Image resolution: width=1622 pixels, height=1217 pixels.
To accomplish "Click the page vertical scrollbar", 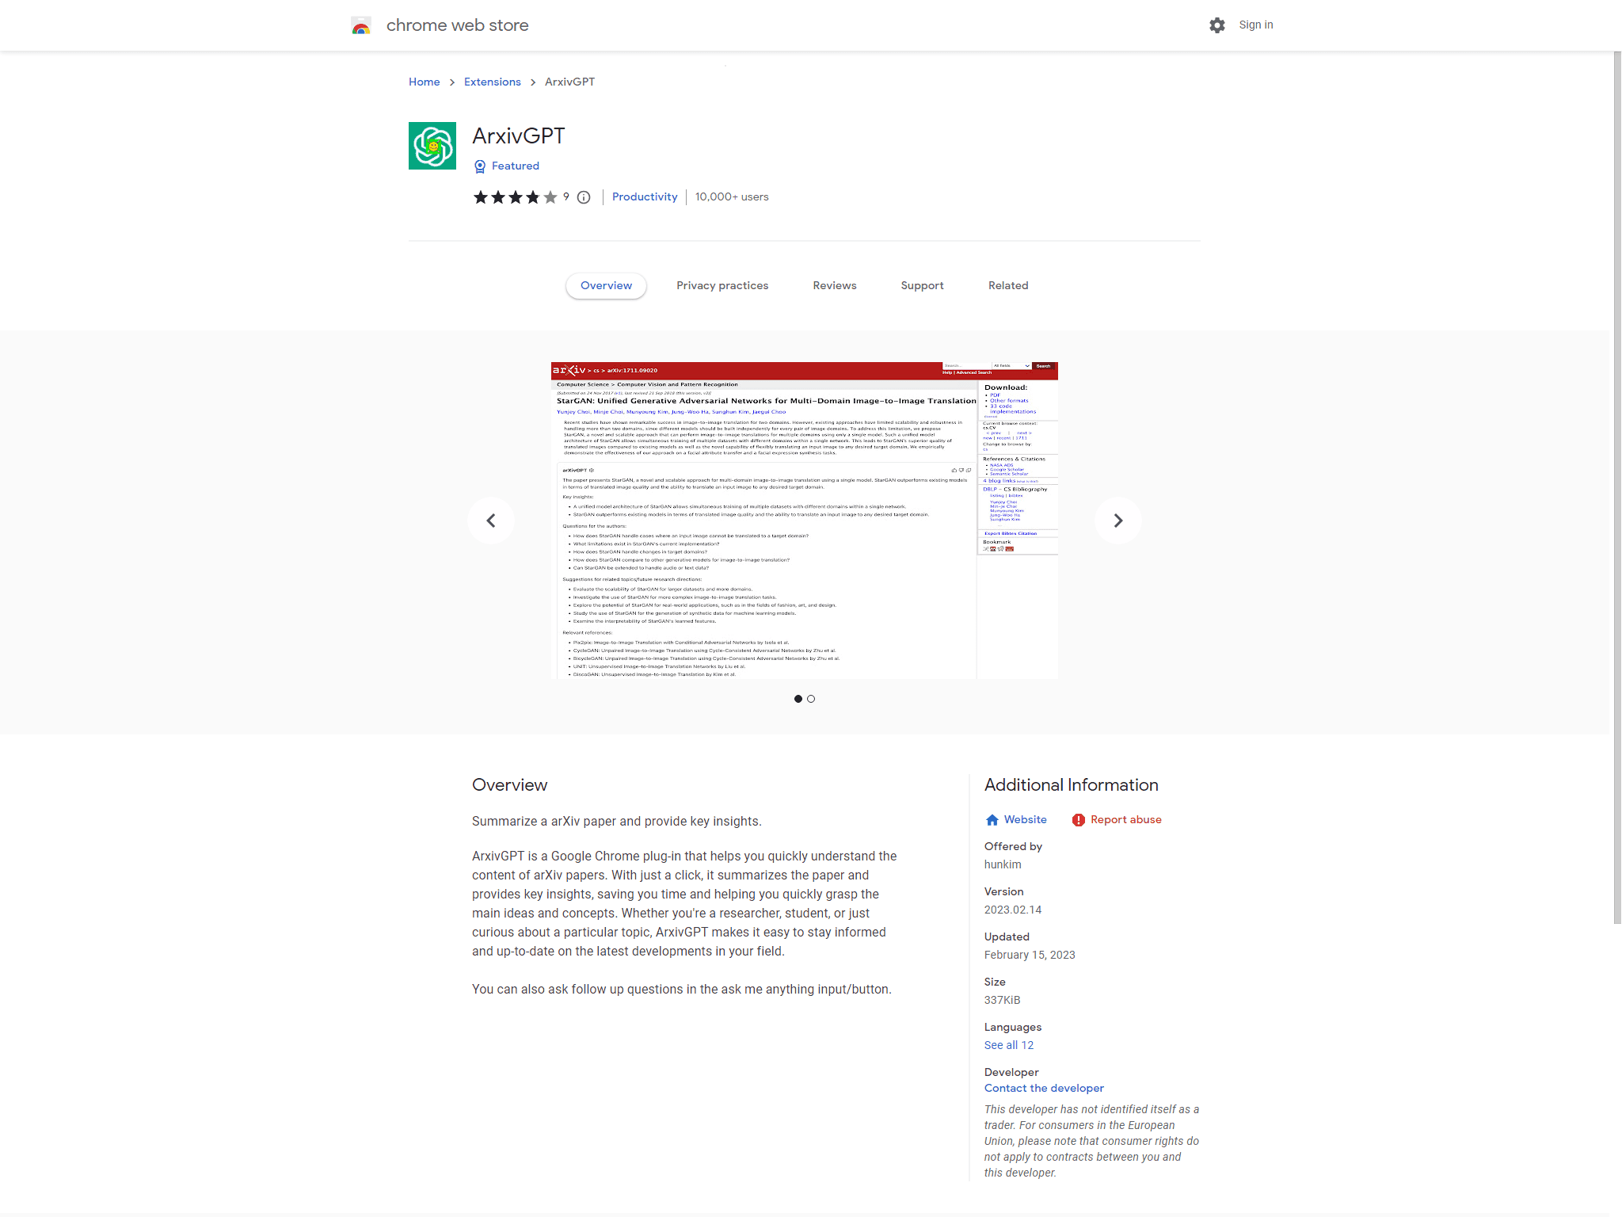I will 1617,487.
